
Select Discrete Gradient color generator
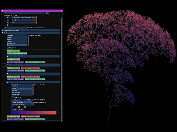22,104
